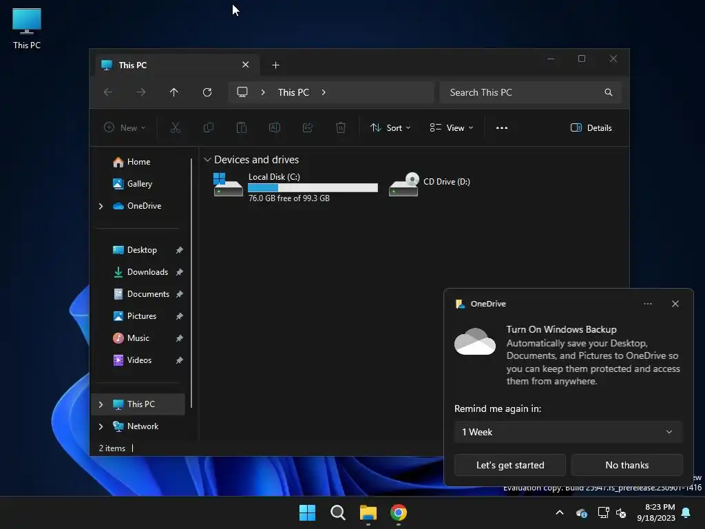705x529 pixels.
Task: Open OneDrive notification options ellipsis
Action: coord(647,304)
